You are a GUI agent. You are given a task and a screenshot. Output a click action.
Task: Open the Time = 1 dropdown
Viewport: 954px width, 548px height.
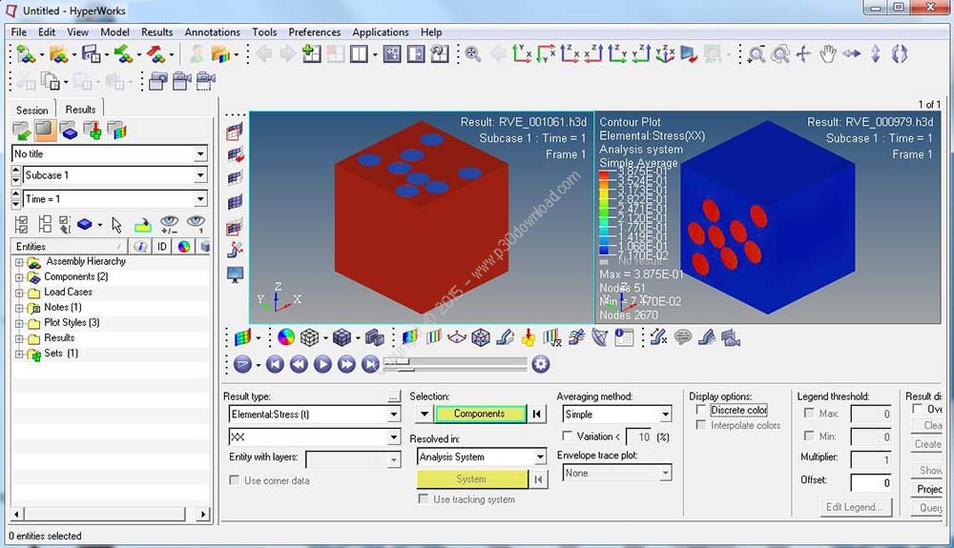coord(200,198)
